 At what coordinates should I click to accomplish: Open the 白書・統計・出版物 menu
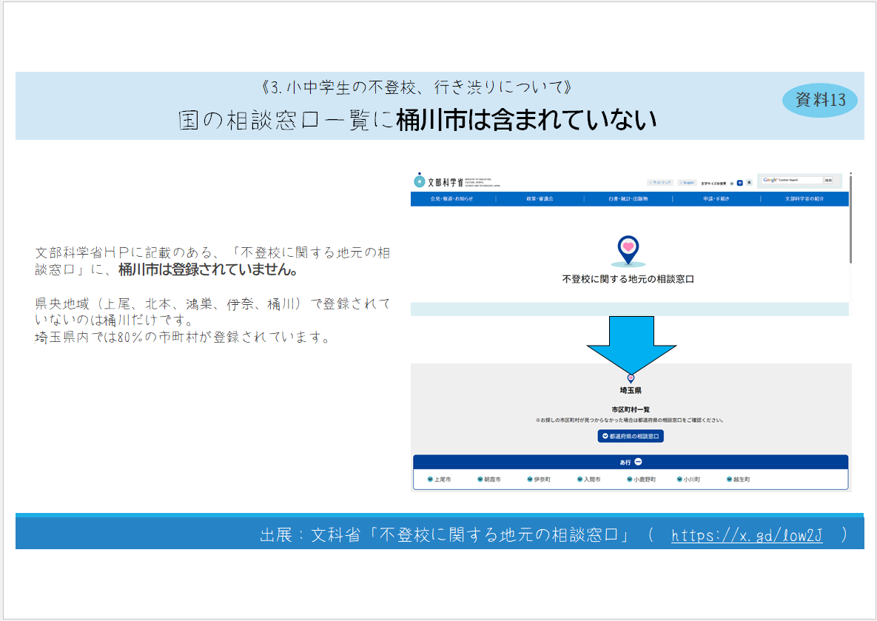628,198
